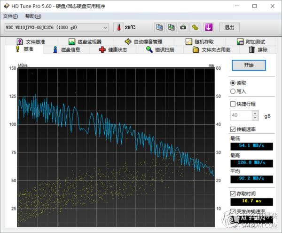This screenshot has width=282, height=233.
Task: Toggle the 传输速率 checkbox
Action: (233, 129)
